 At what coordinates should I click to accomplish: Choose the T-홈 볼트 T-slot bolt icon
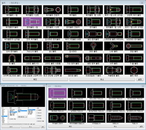(134, 58)
